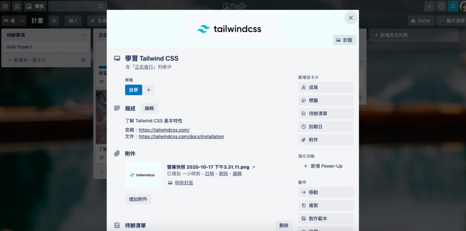This screenshot has width=466, height=231.
Task: Click the blue 自學 label
Action: click(133, 90)
